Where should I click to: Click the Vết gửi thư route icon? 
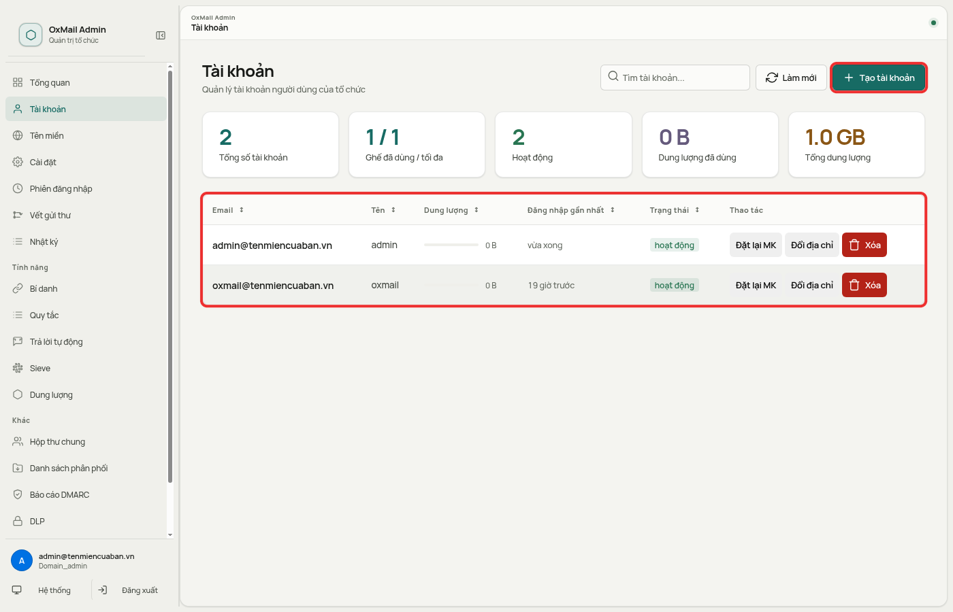pos(18,215)
